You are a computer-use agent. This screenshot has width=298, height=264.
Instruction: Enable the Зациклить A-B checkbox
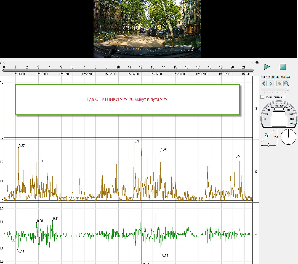click(262, 97)
